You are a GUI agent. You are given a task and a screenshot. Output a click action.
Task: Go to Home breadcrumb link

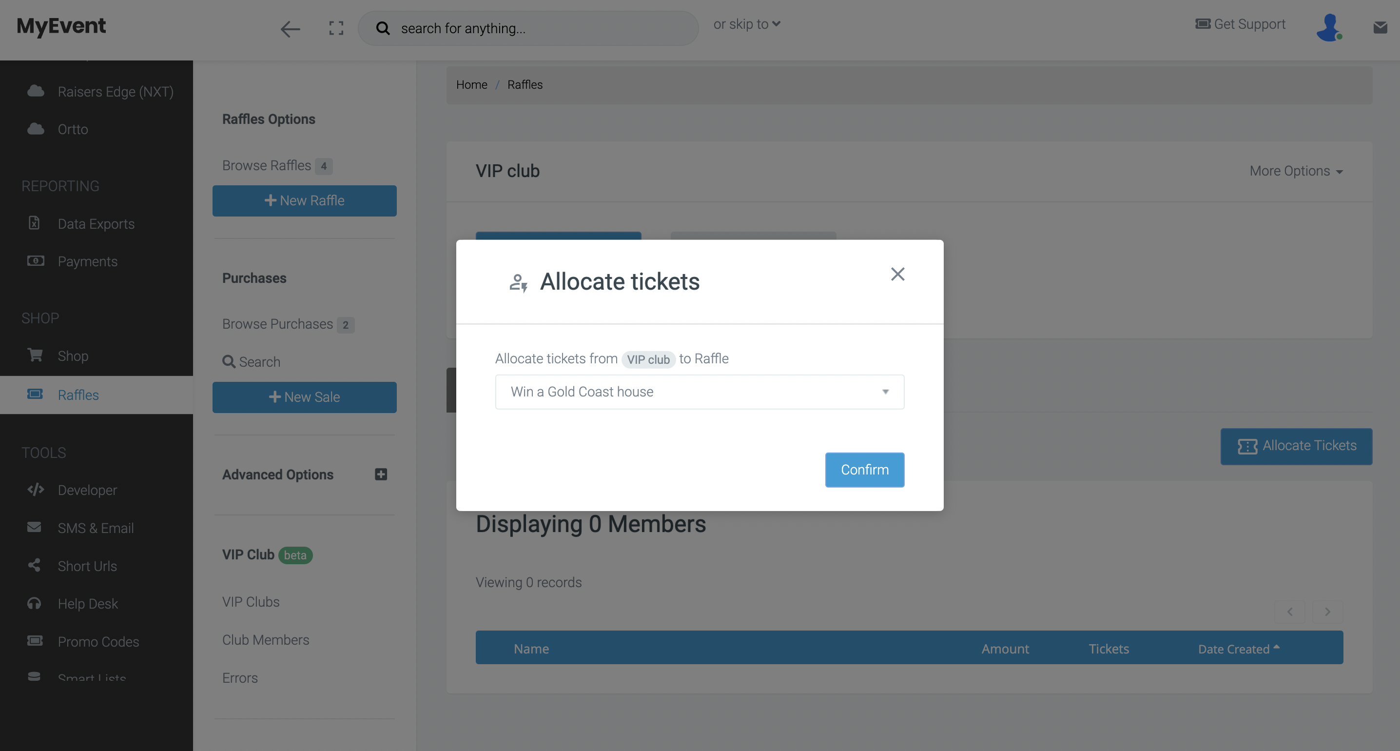tap(471, 84)
